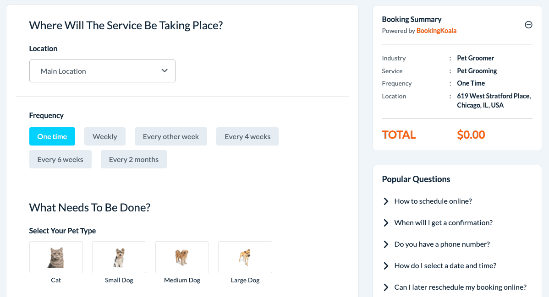The height and width of the screenshot is (297, 549).
Task: Click dropdown arrow in Main Location field
Action: point(165,71)
